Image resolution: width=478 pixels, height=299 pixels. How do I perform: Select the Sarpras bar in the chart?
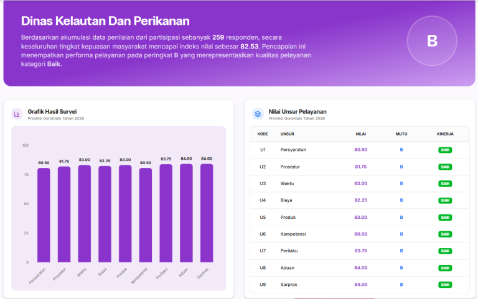[x=207, y=213]
